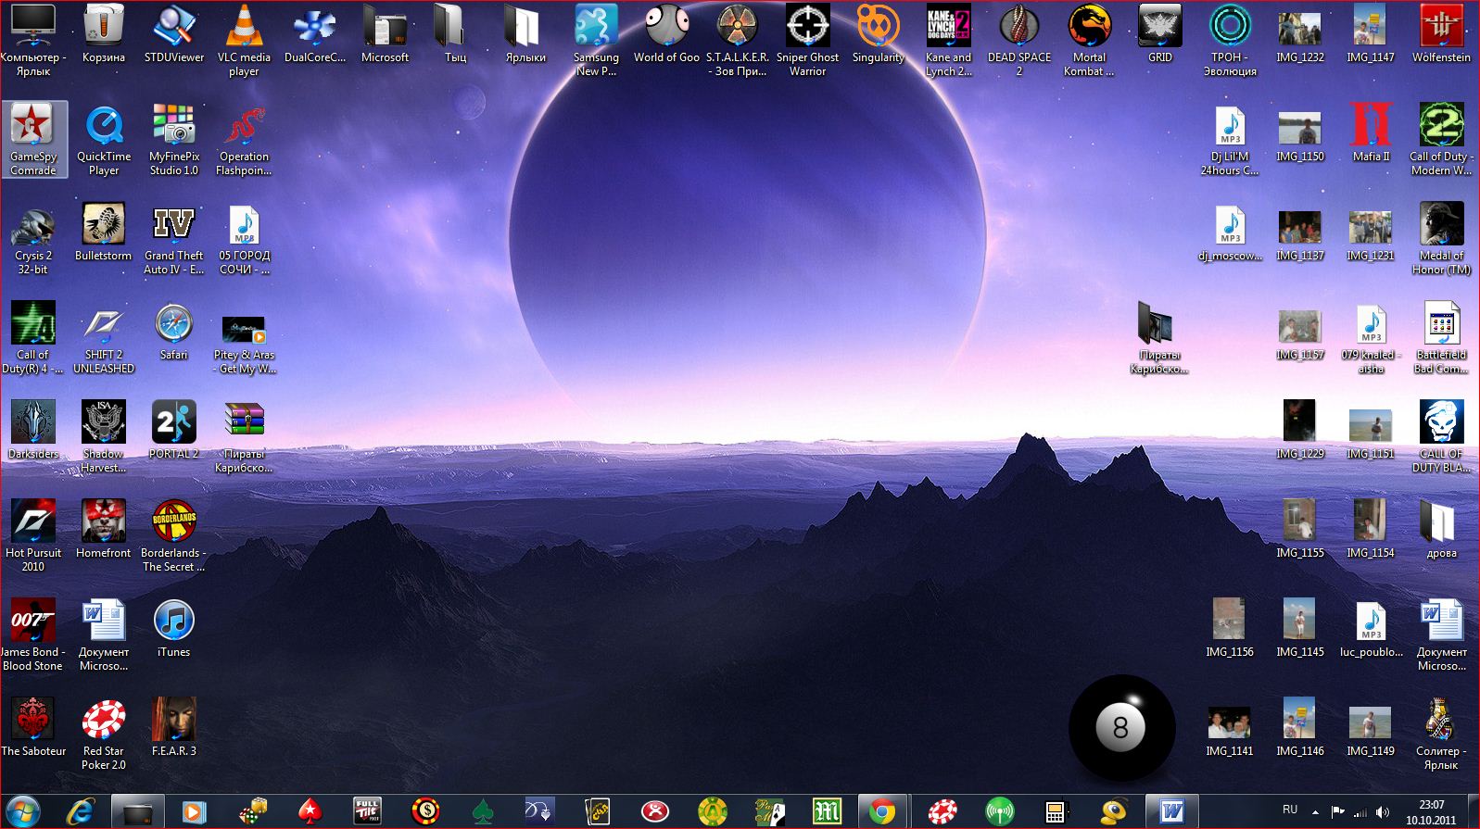Viewport: 1480px width, 829px height.
Task: Click the Full Tilt Poker taskbar icon
Action: pyautogui.click(x=368, y=812)
